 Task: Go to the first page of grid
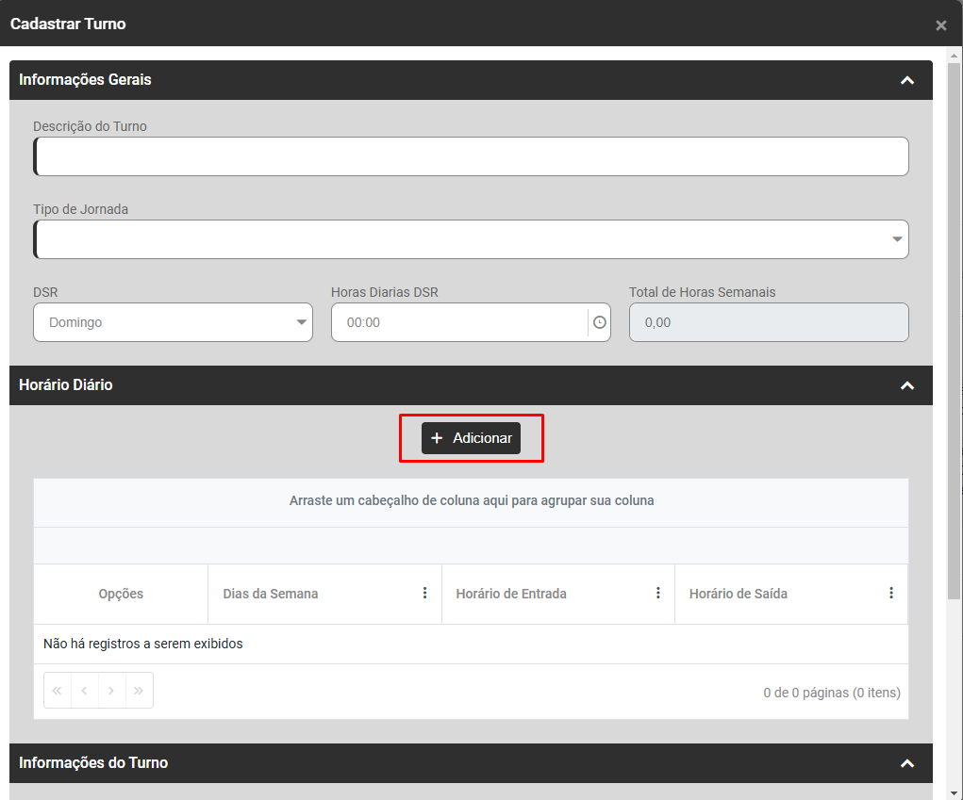click(57, 691)
